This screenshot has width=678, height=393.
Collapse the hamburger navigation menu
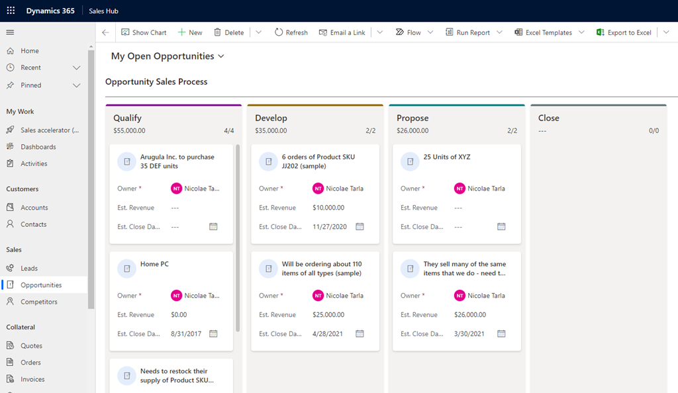click(10, 32)
